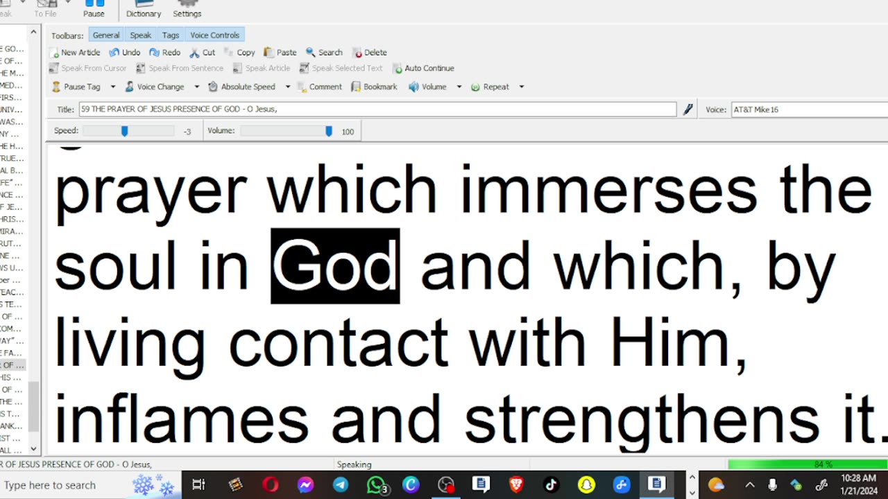Expand the Repeat dropdown arrow

tap(521, 87)
